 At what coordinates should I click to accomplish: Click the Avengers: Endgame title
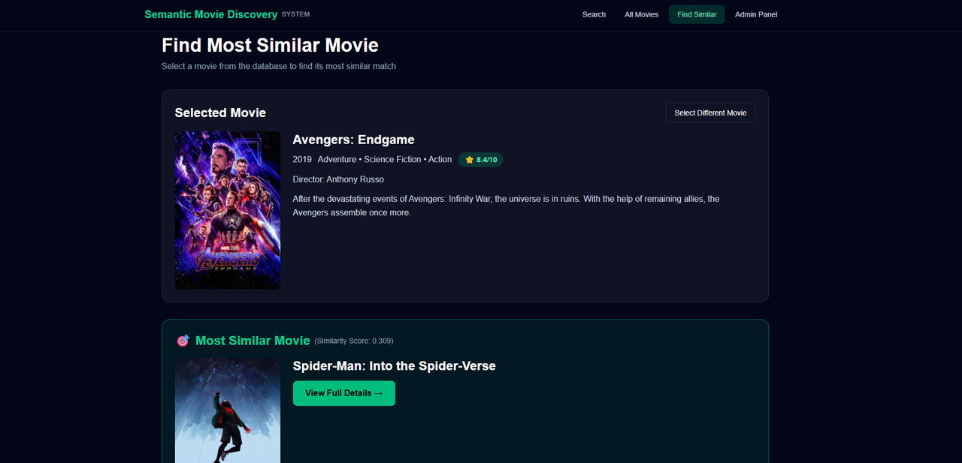[x=353, y=140]
